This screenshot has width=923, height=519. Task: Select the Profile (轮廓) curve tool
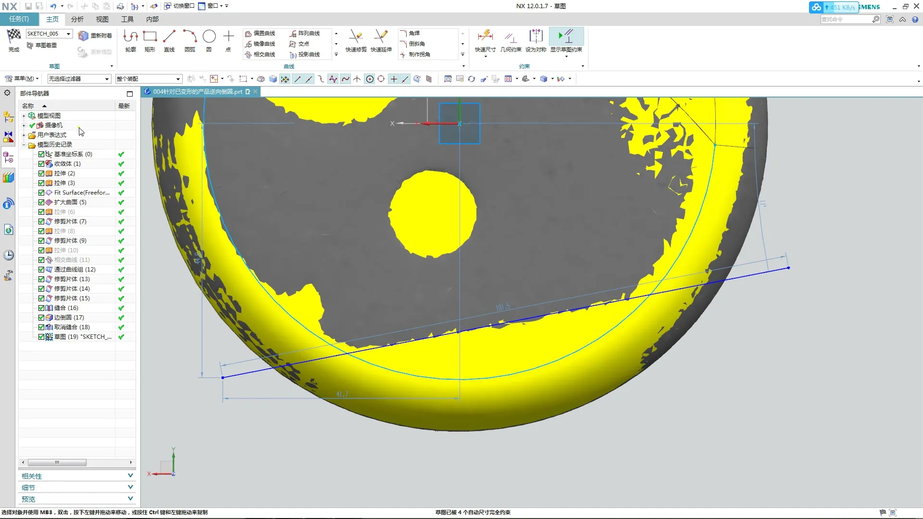tap(131, 37)
